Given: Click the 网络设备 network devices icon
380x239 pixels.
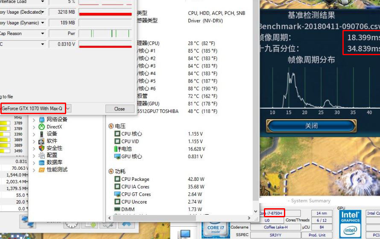Looking at the screenshot, I should pos(42,119).
